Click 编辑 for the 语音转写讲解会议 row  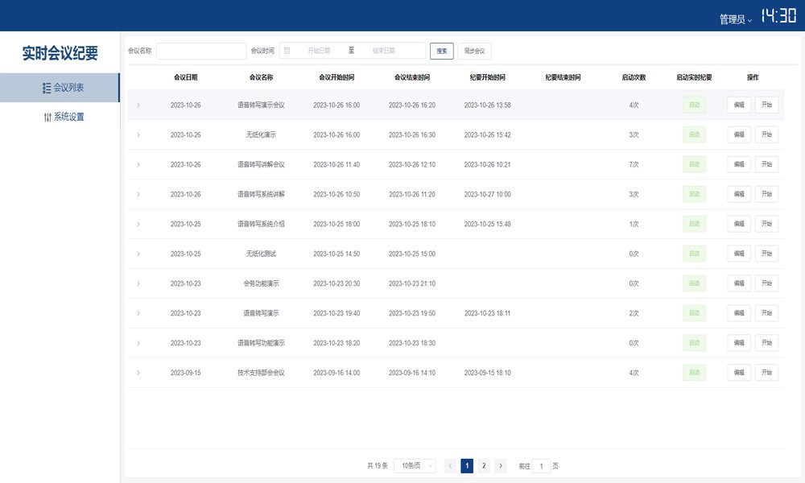pyautogui.click(x=739, y=164)
